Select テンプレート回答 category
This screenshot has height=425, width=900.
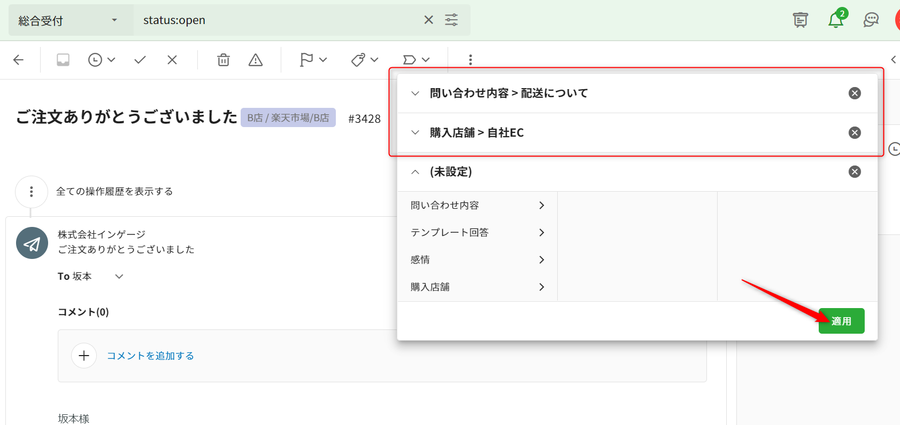click(x=477, y=233)
